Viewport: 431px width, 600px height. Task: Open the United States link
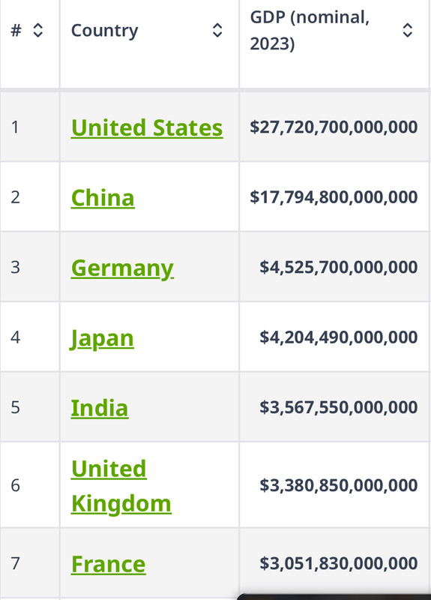(147, 127)
